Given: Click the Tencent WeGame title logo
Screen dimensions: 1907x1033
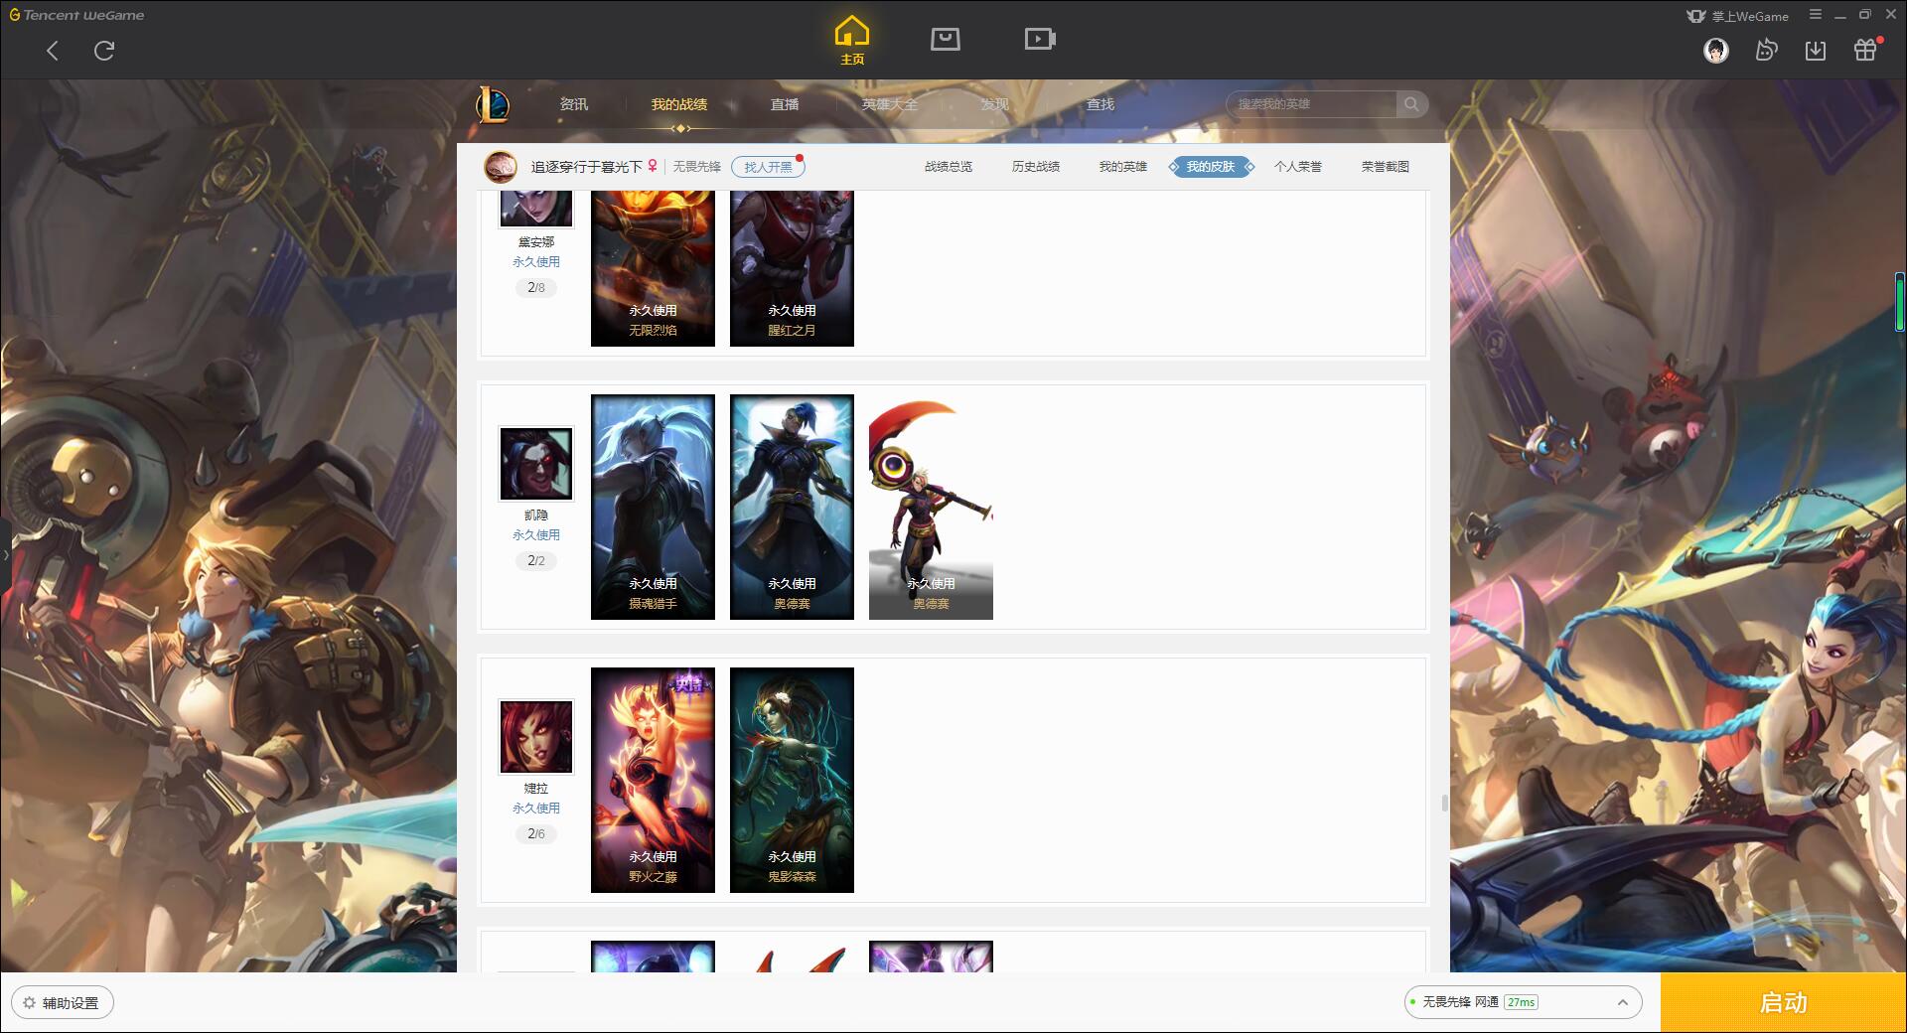Looking at the screenshot, I should point(77,15).
